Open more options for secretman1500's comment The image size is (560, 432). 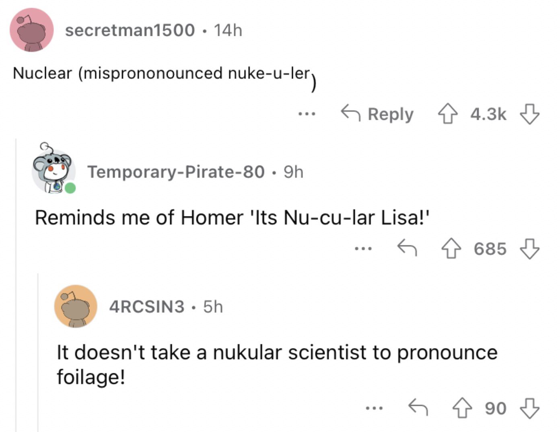coord(307,114)
